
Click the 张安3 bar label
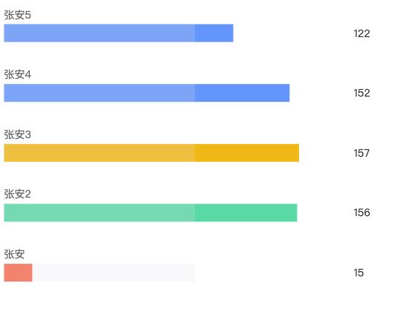[18, 134]
